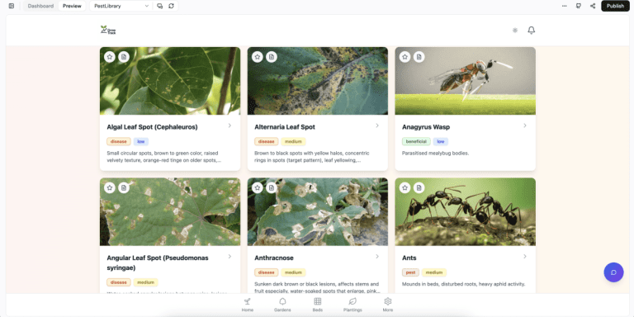Click notes icon on Ants card
Image resolution: width=634 pixels, height=317 pixels.
[x=419, y=187]
